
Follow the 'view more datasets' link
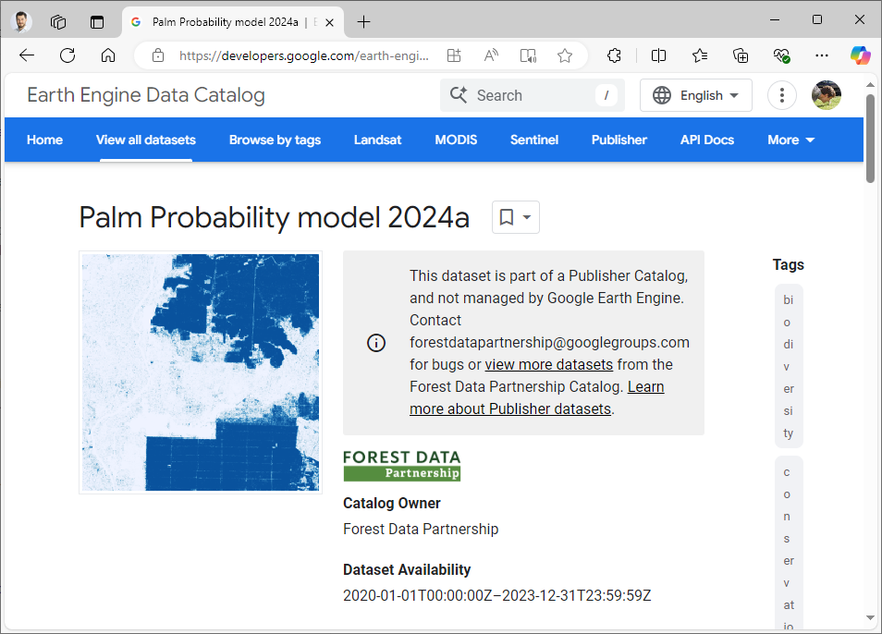click(548, 364)
